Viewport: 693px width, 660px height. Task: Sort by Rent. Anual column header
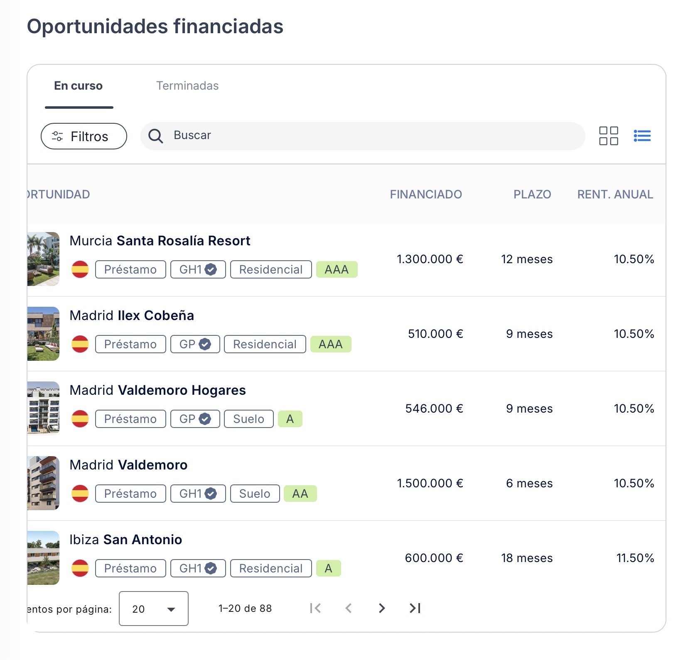pyautogui.click(x=615, y=194)
